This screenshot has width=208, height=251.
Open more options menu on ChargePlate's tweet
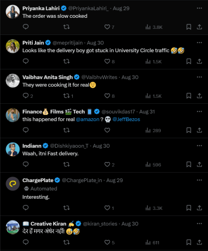pos(199,180)
